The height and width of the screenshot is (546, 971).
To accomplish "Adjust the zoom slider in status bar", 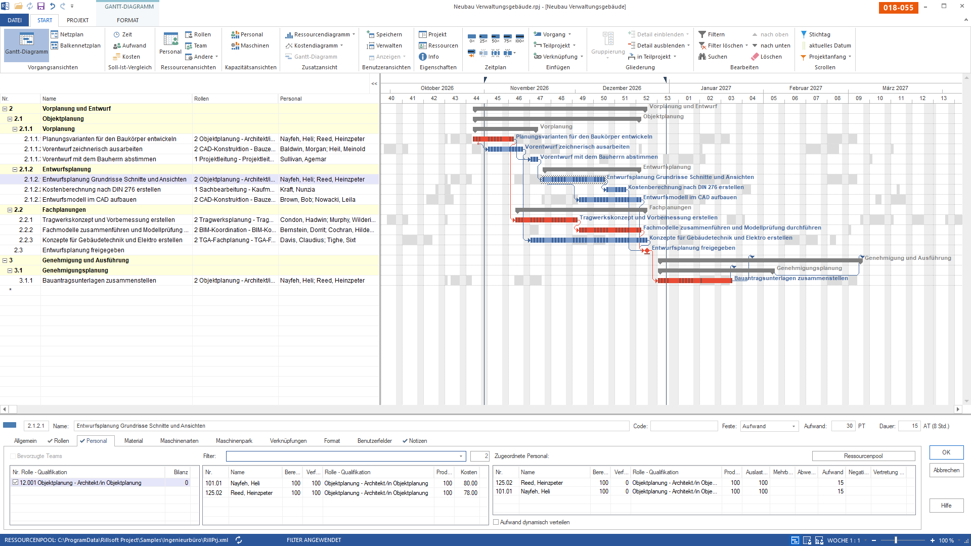I will (x=896, y=540).
